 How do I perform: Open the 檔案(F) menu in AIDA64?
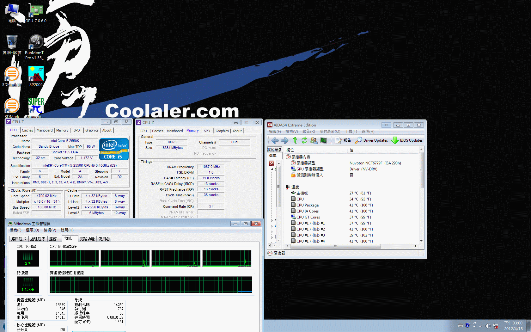click(x=275, y=132)
